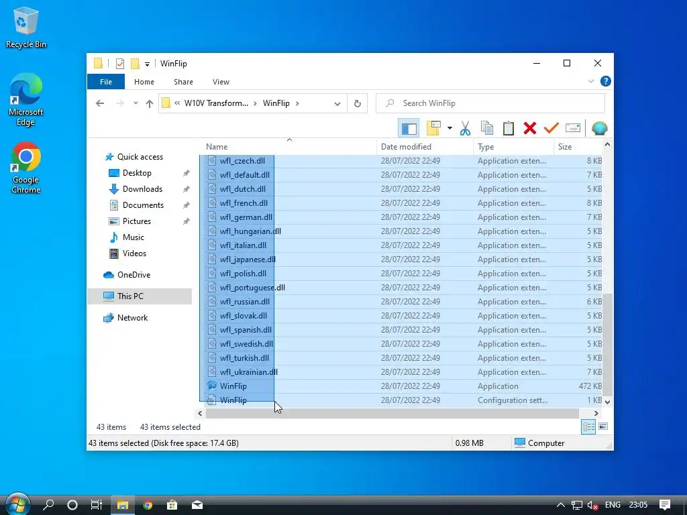687x515 pixels.
Task: Open recent locations dropdown arrow
Action: click(x=136, y=103)
